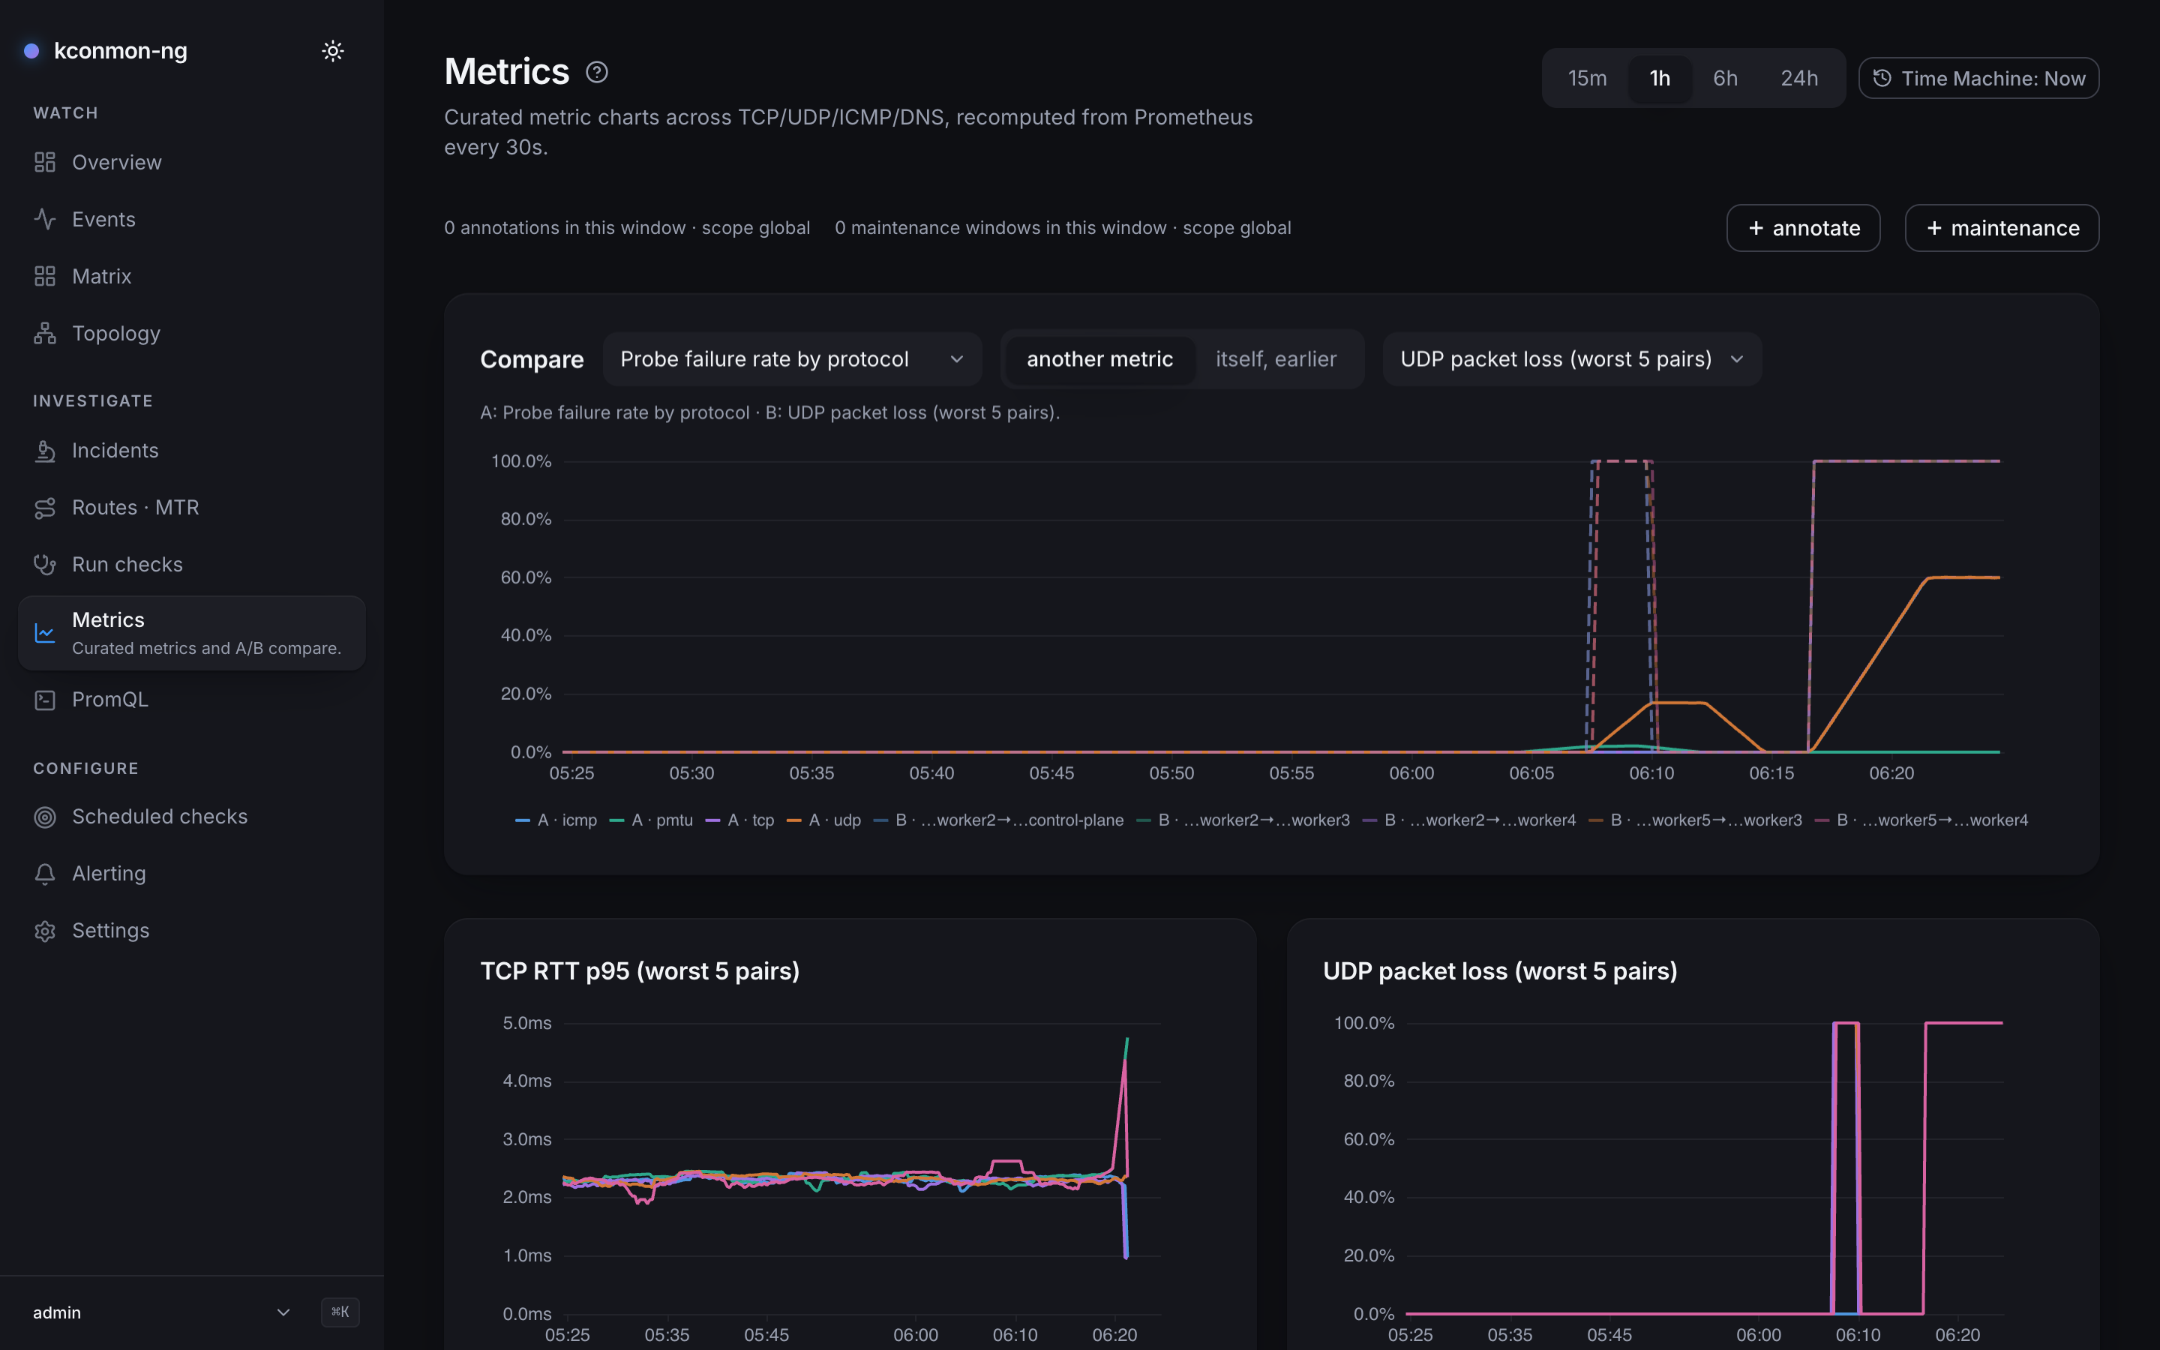Click the Settings gear icon
The image size is (2160, 1350).
pyautogui.click(x=45, y=931)
